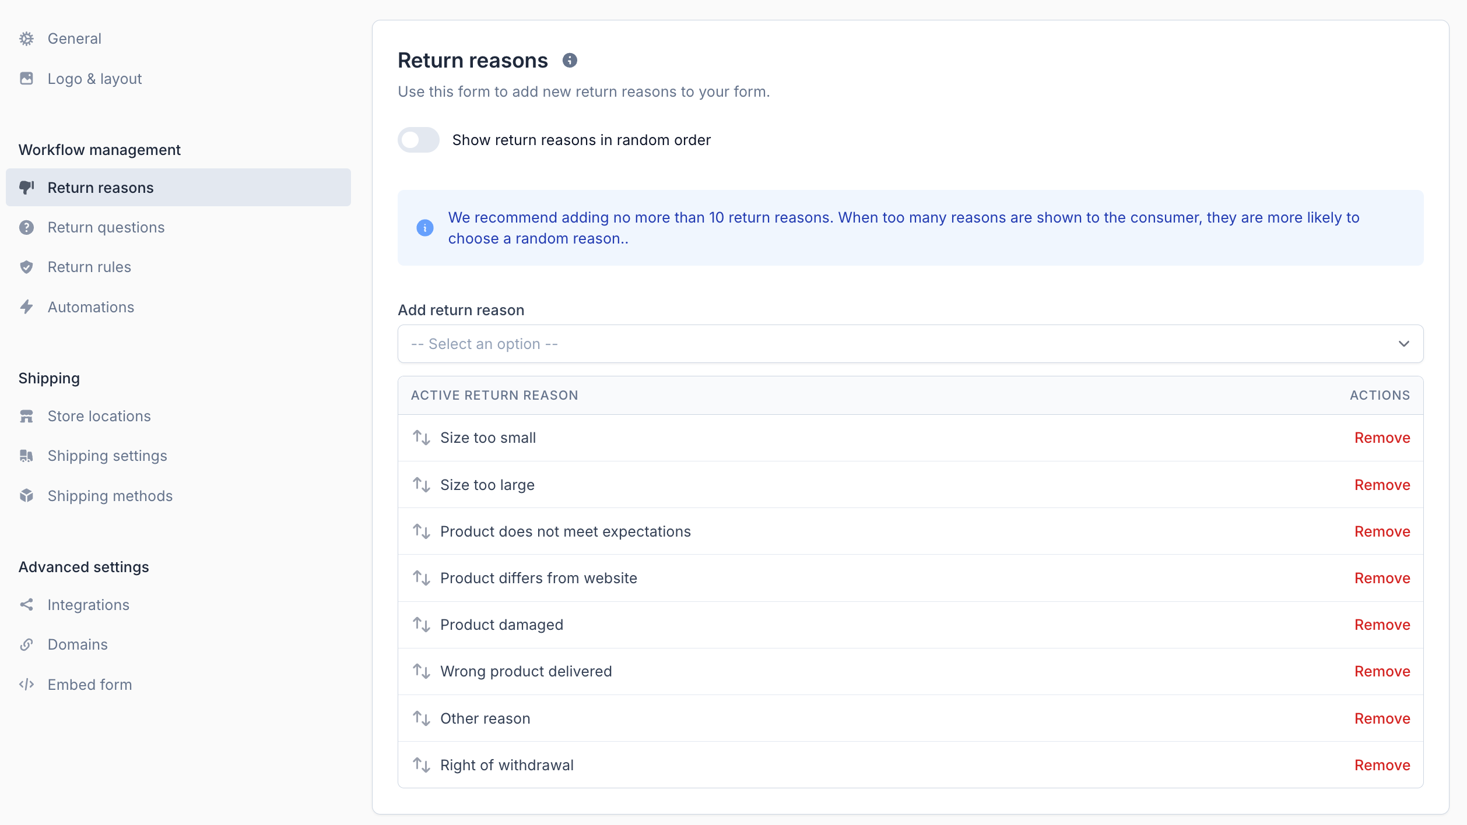Click the chevron arrow of reason selector

[1403, 344]
